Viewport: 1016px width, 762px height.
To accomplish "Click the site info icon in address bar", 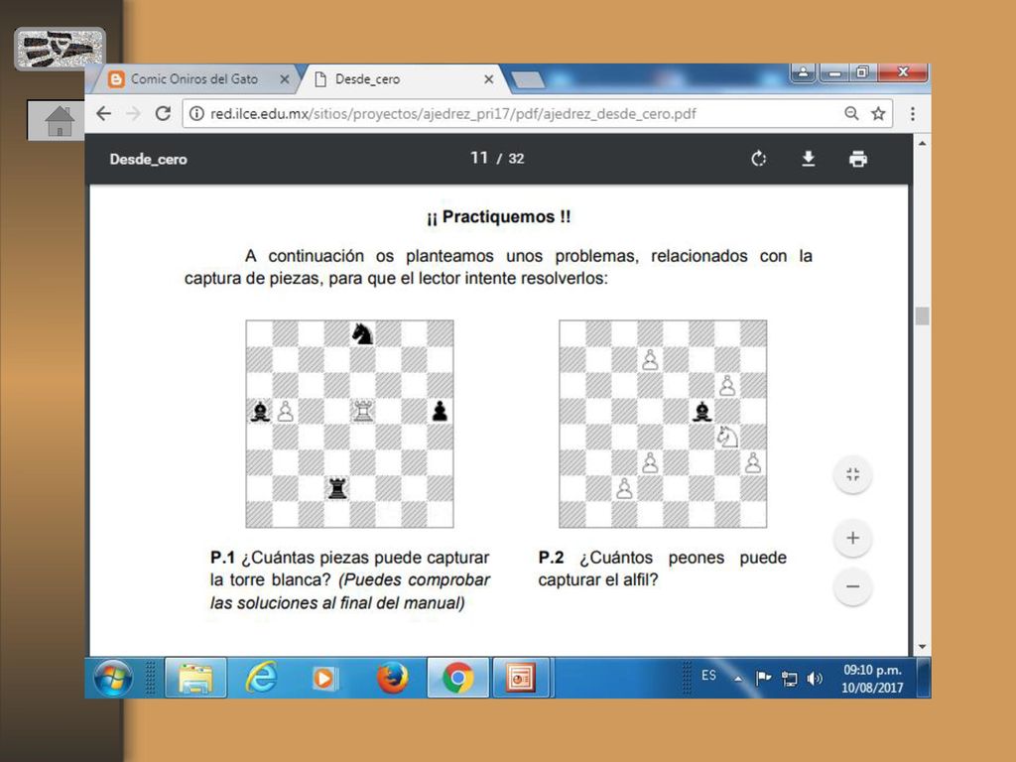I will [196, 114].
